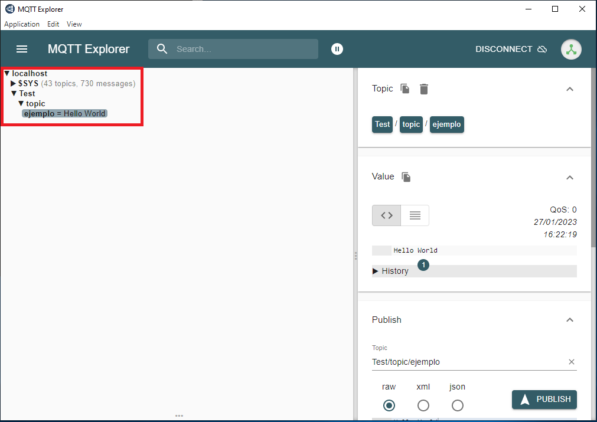The height and width of the screenshot is (422, 597).
Task: Maximize the MQTT Explorer window
Action: [555, 9]
